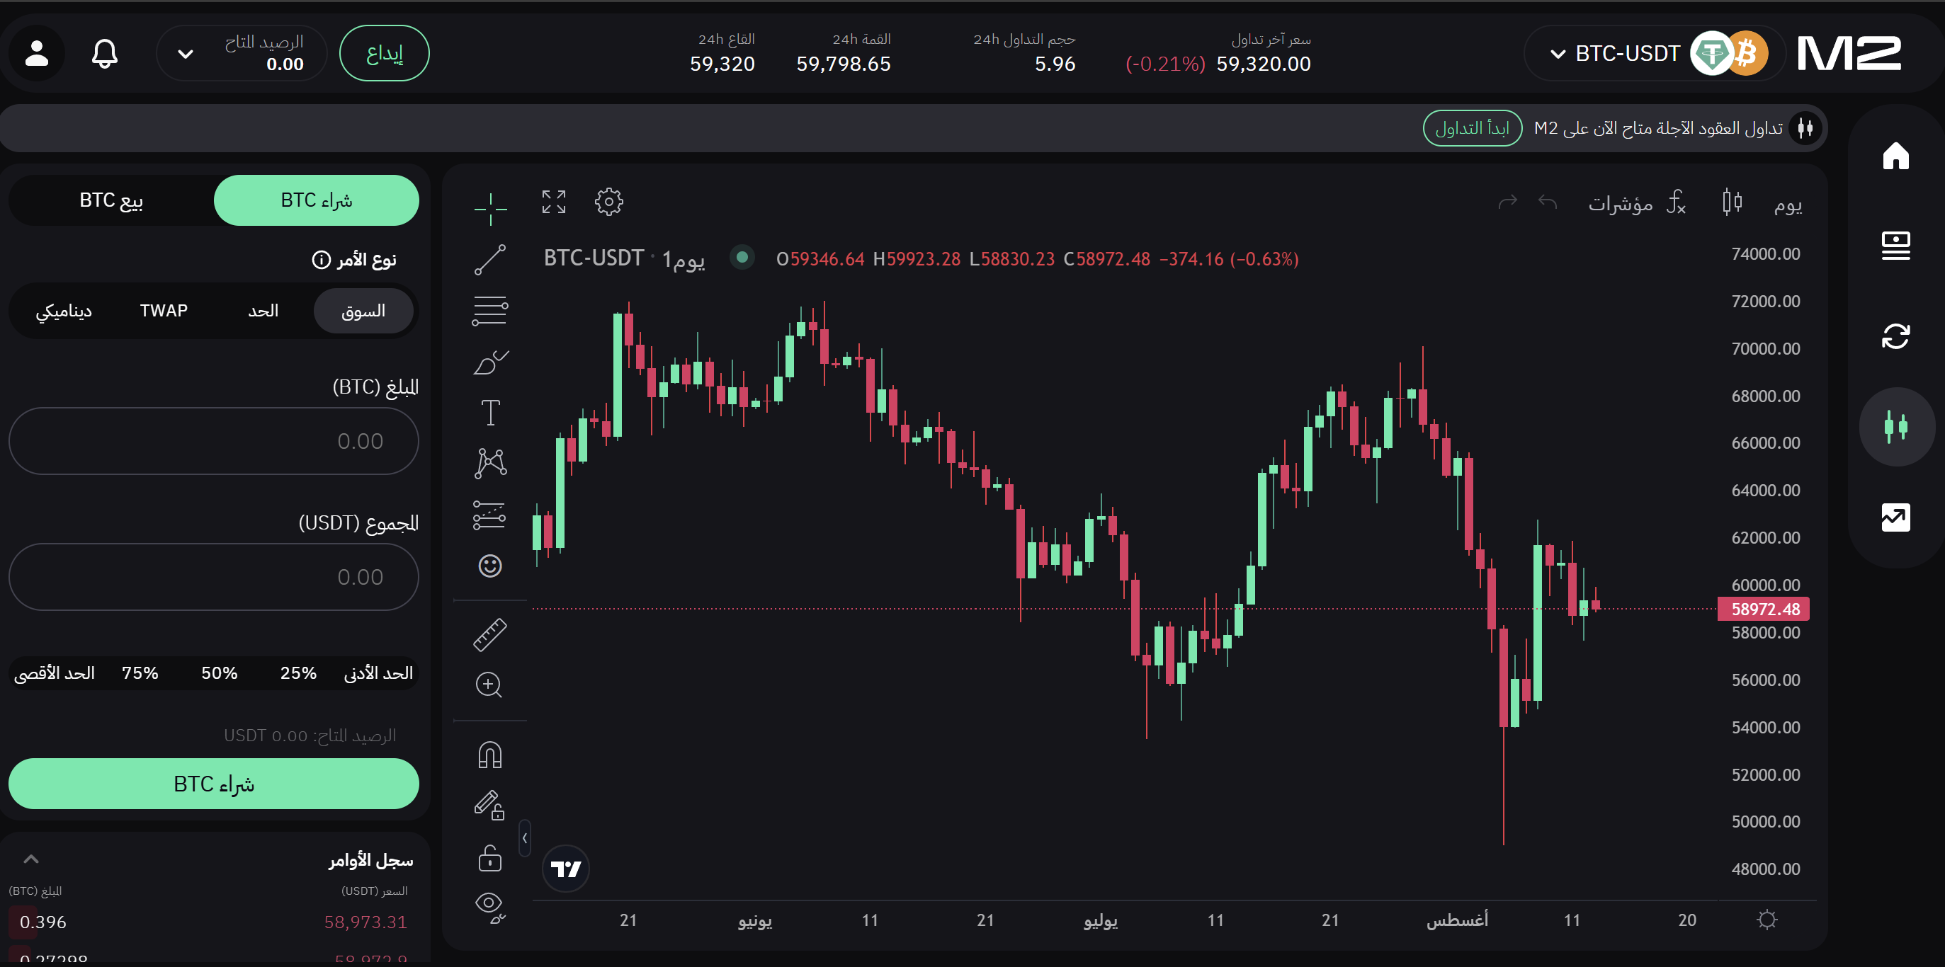Screen dimensions: 1945x967
Task: Click the BTC amount input field
Action: (x=214, y=442)
